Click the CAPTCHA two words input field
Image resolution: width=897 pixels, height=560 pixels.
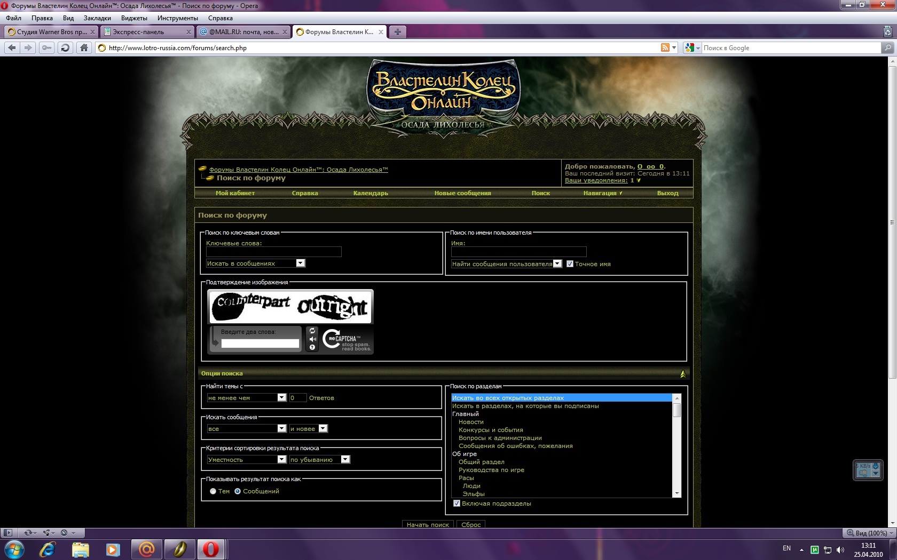(x=260, y=343)
